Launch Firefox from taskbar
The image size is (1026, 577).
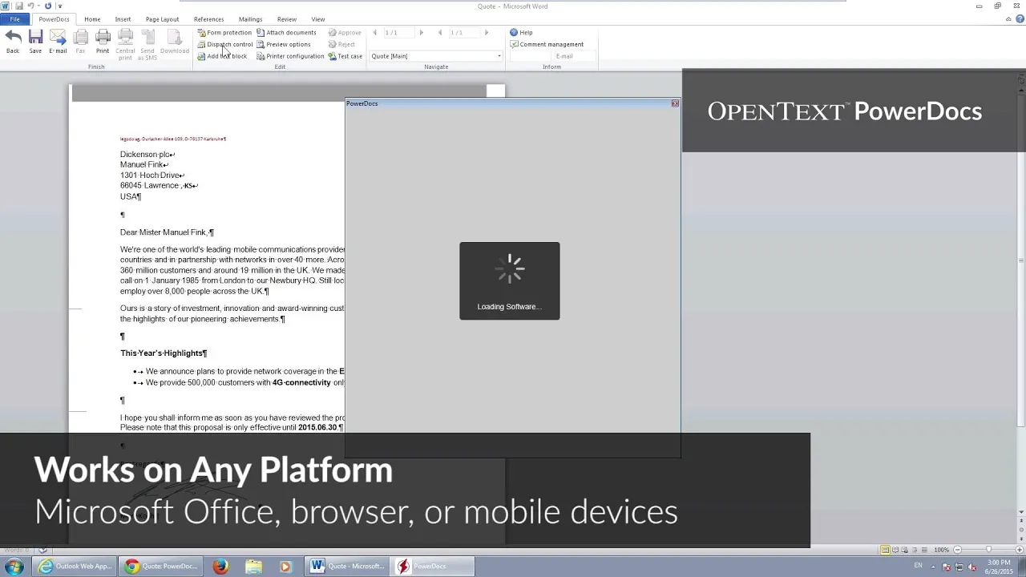[x=220, y=567]
